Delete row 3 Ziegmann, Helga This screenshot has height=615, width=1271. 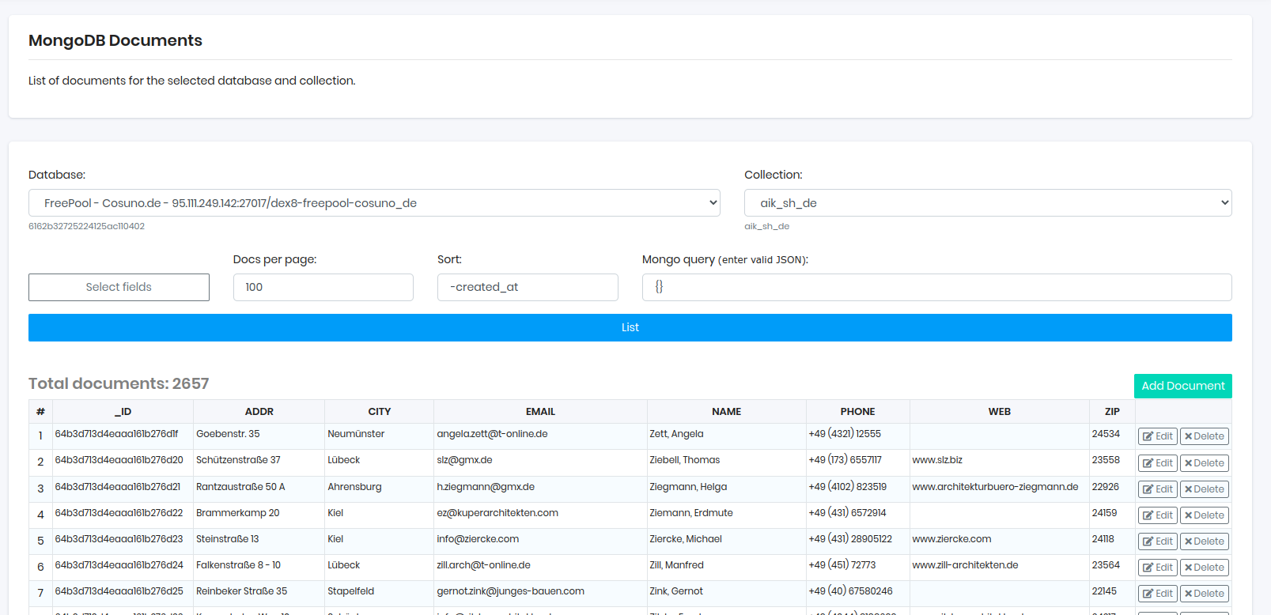tap(1205, 489)
